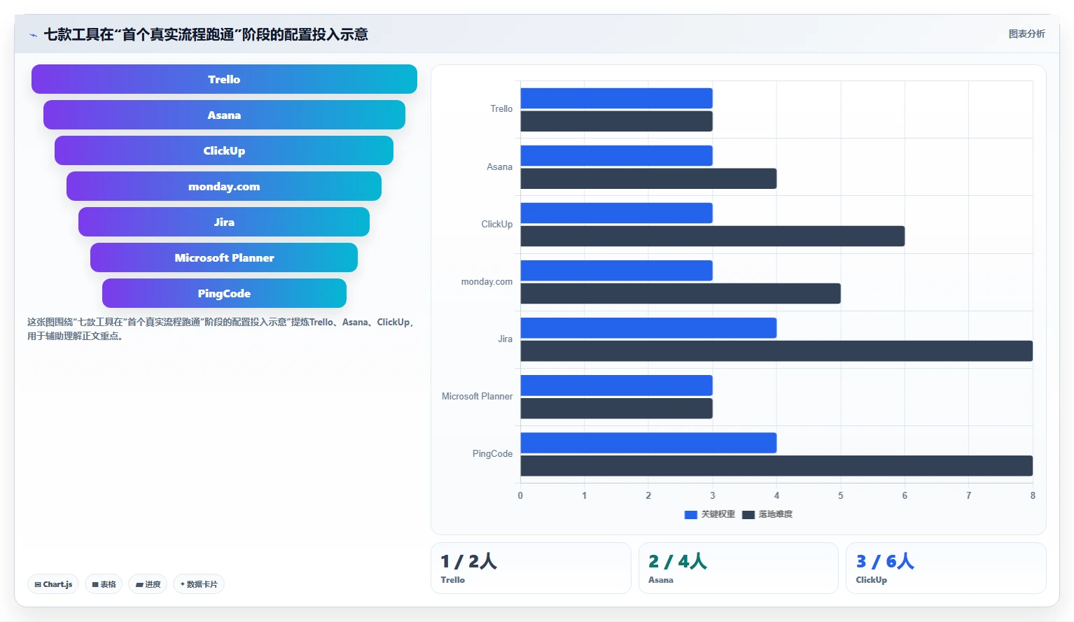Click the dark 落地难度 bar for Trello
Image resolution: width=1074 pixels, height=622 pixels.
point(616,121)
